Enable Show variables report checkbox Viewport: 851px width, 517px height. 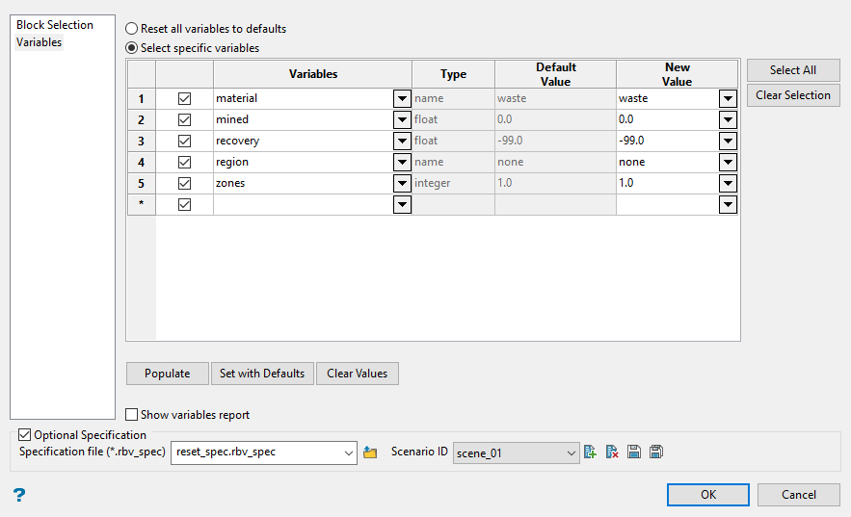[x=132, y=415]
